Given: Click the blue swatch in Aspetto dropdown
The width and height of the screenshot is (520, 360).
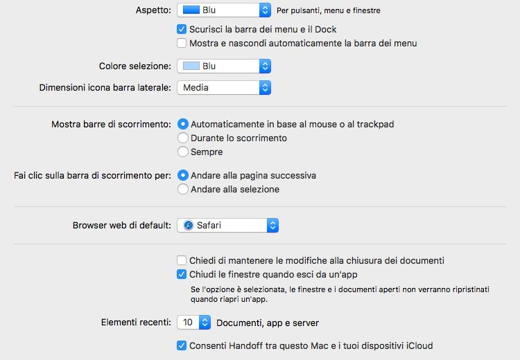Looking at the screenshot, I should pos(191,10).
